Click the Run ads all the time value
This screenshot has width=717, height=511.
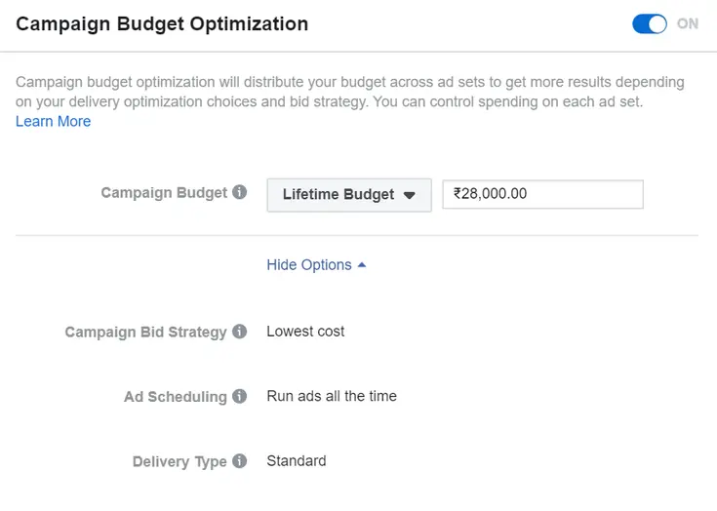[332, 397]
